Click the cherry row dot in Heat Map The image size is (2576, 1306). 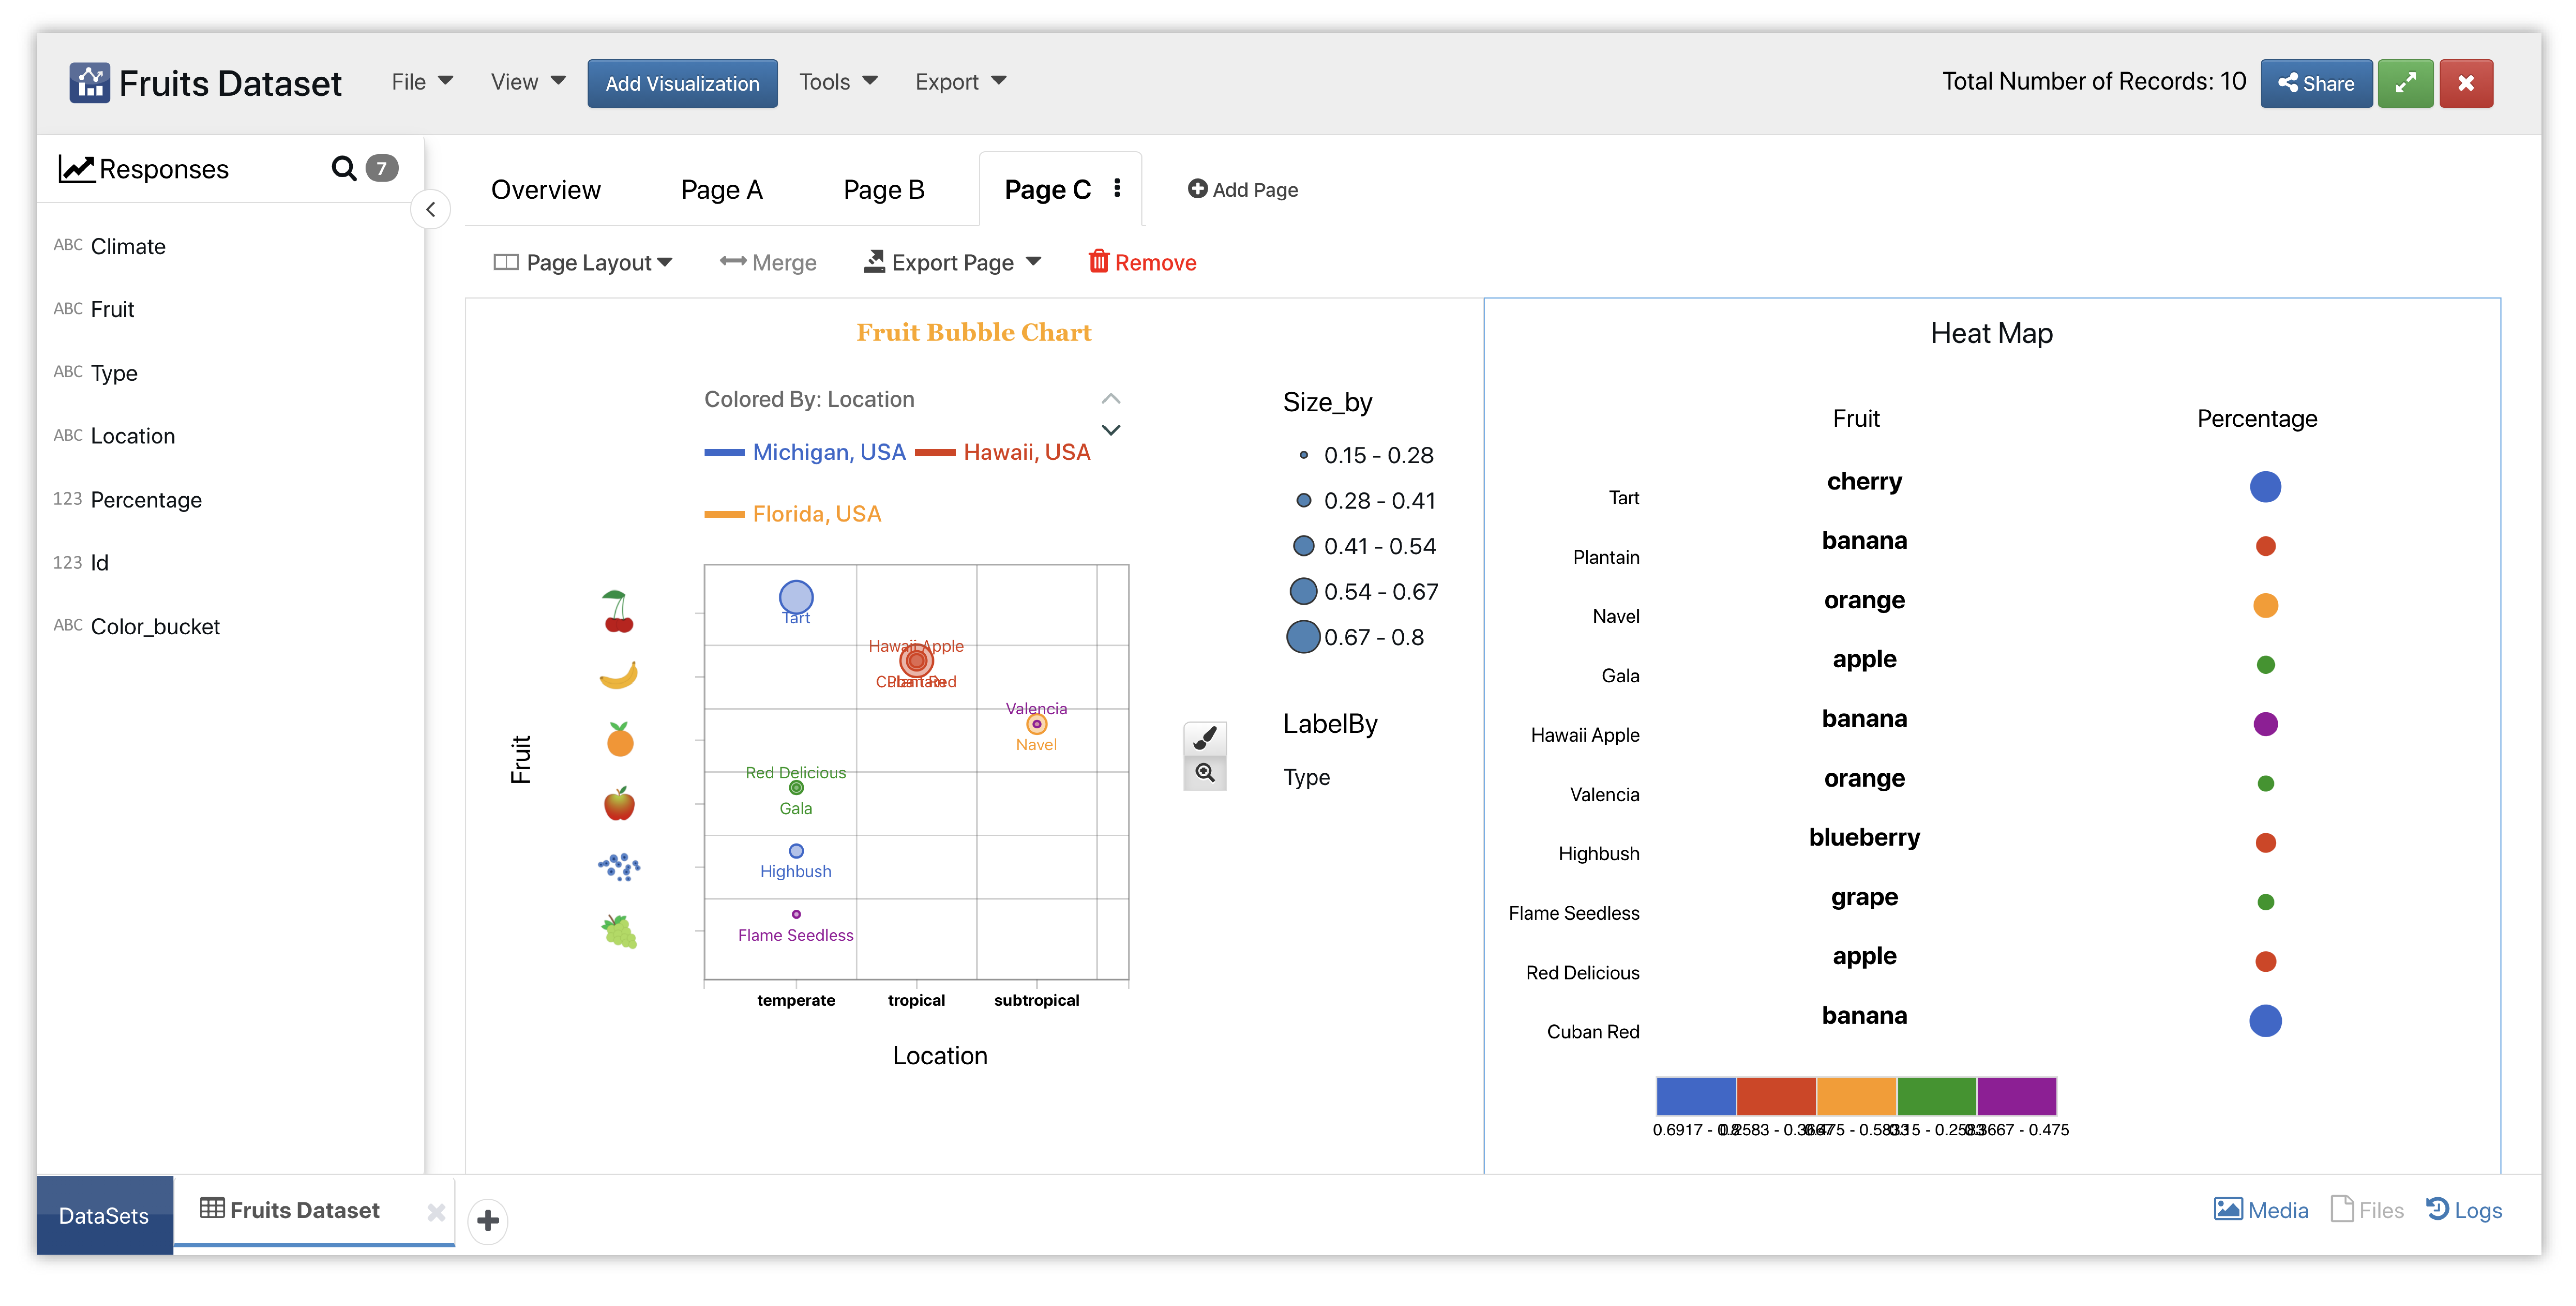[2265, 487]
